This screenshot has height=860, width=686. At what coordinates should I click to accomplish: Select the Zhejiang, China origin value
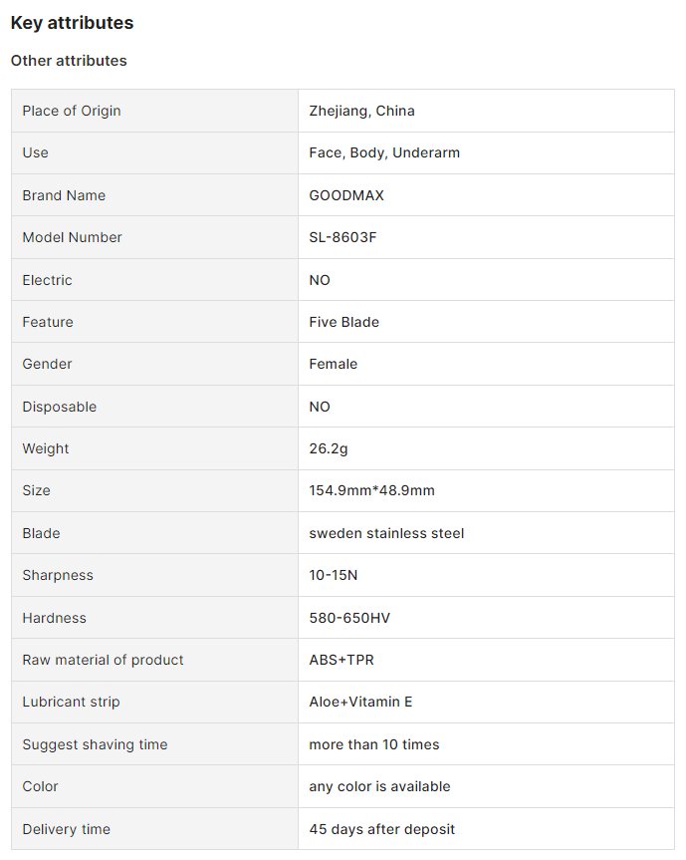click(x=361, y=111)
